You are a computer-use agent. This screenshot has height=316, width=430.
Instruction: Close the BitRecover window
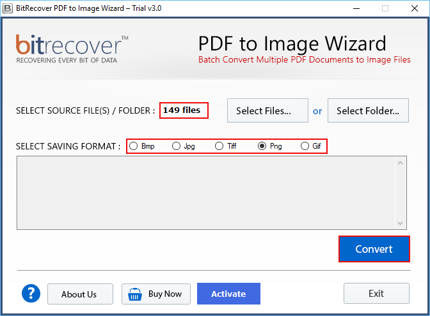coord(415,8)
